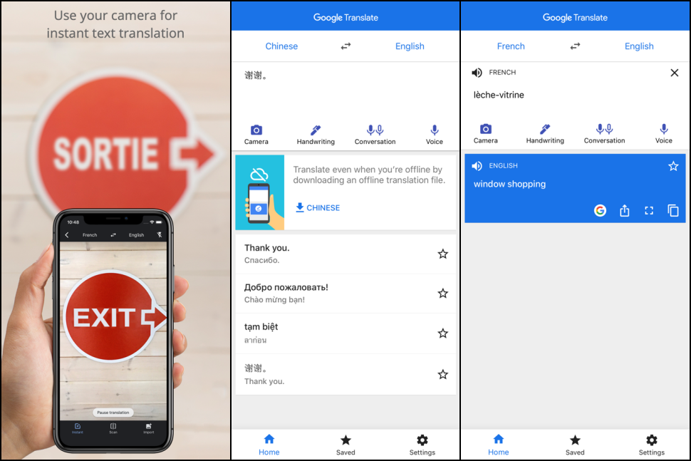691x461 pixels.
Task: Tap the window shopping translated text
Action: coord(509,185)
